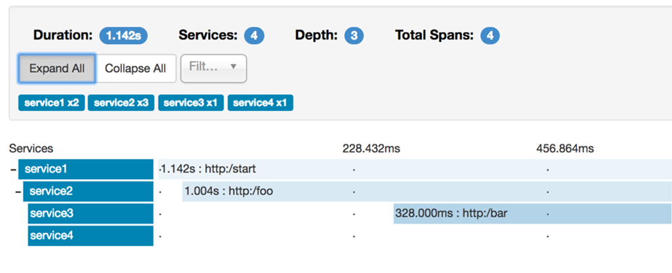Click the 228.432ms timeline marker label
This screenshot has height=273, width=672.
click(371, 149)
